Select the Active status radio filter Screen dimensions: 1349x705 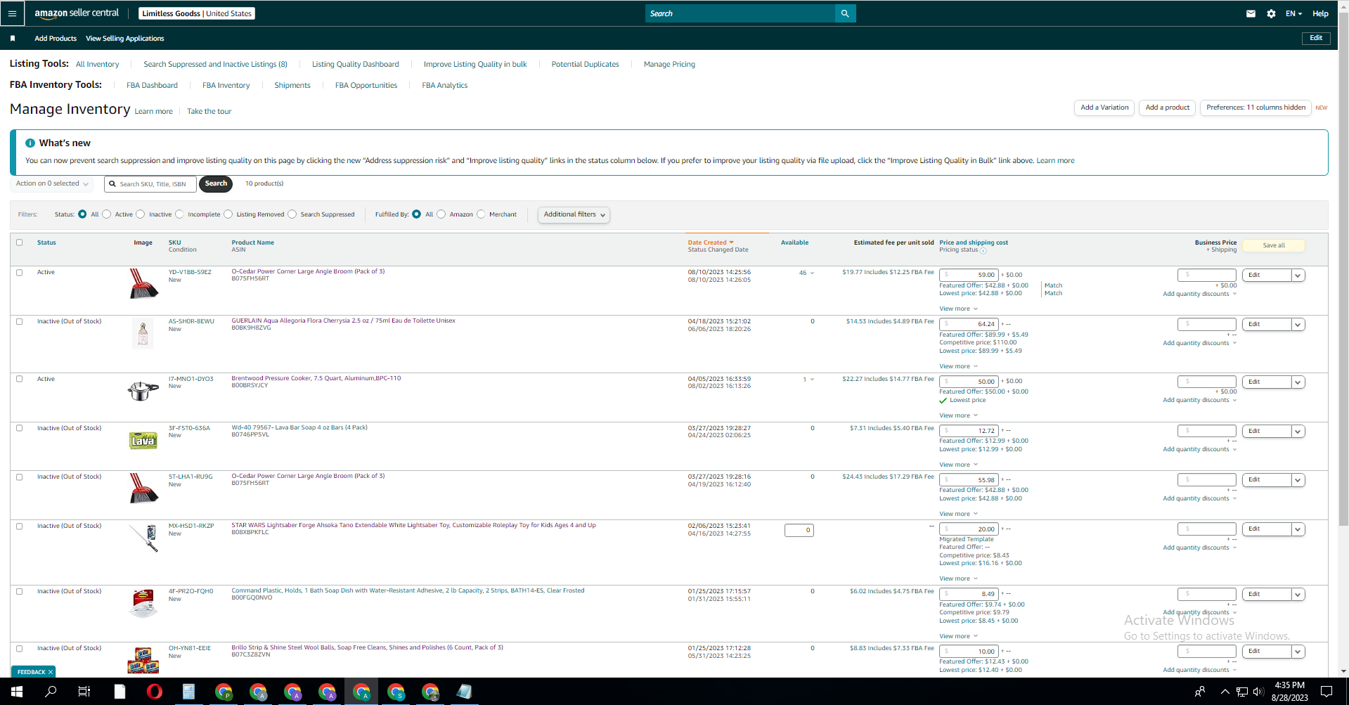107,214
